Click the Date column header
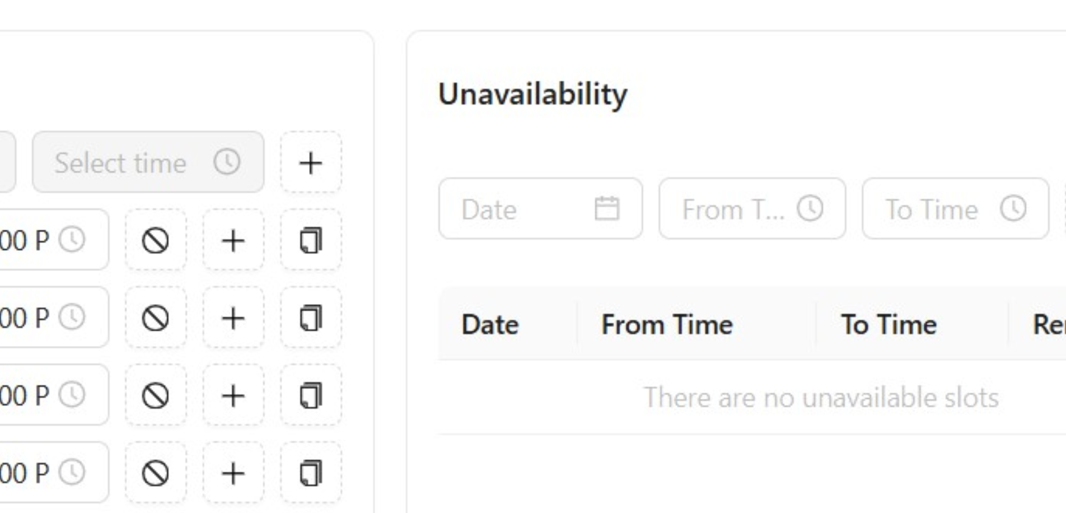 click(x=490, y=325)
